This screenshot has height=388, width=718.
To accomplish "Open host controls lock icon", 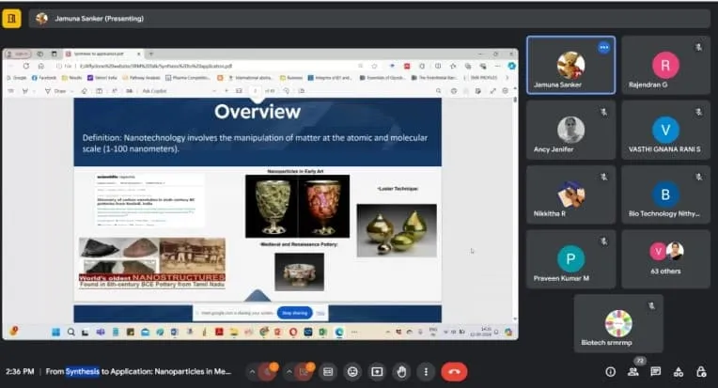I will pyautogui.click(x=701, y=372).
